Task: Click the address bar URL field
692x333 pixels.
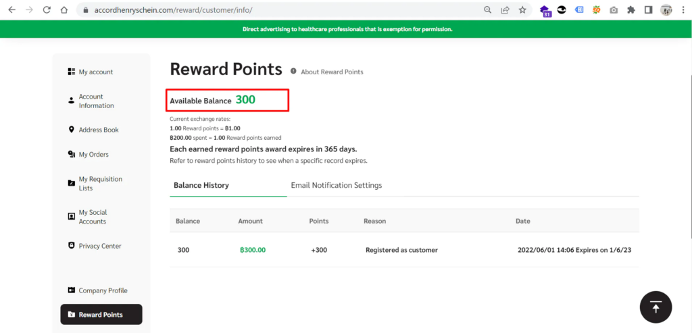Action: pos(270,10)
